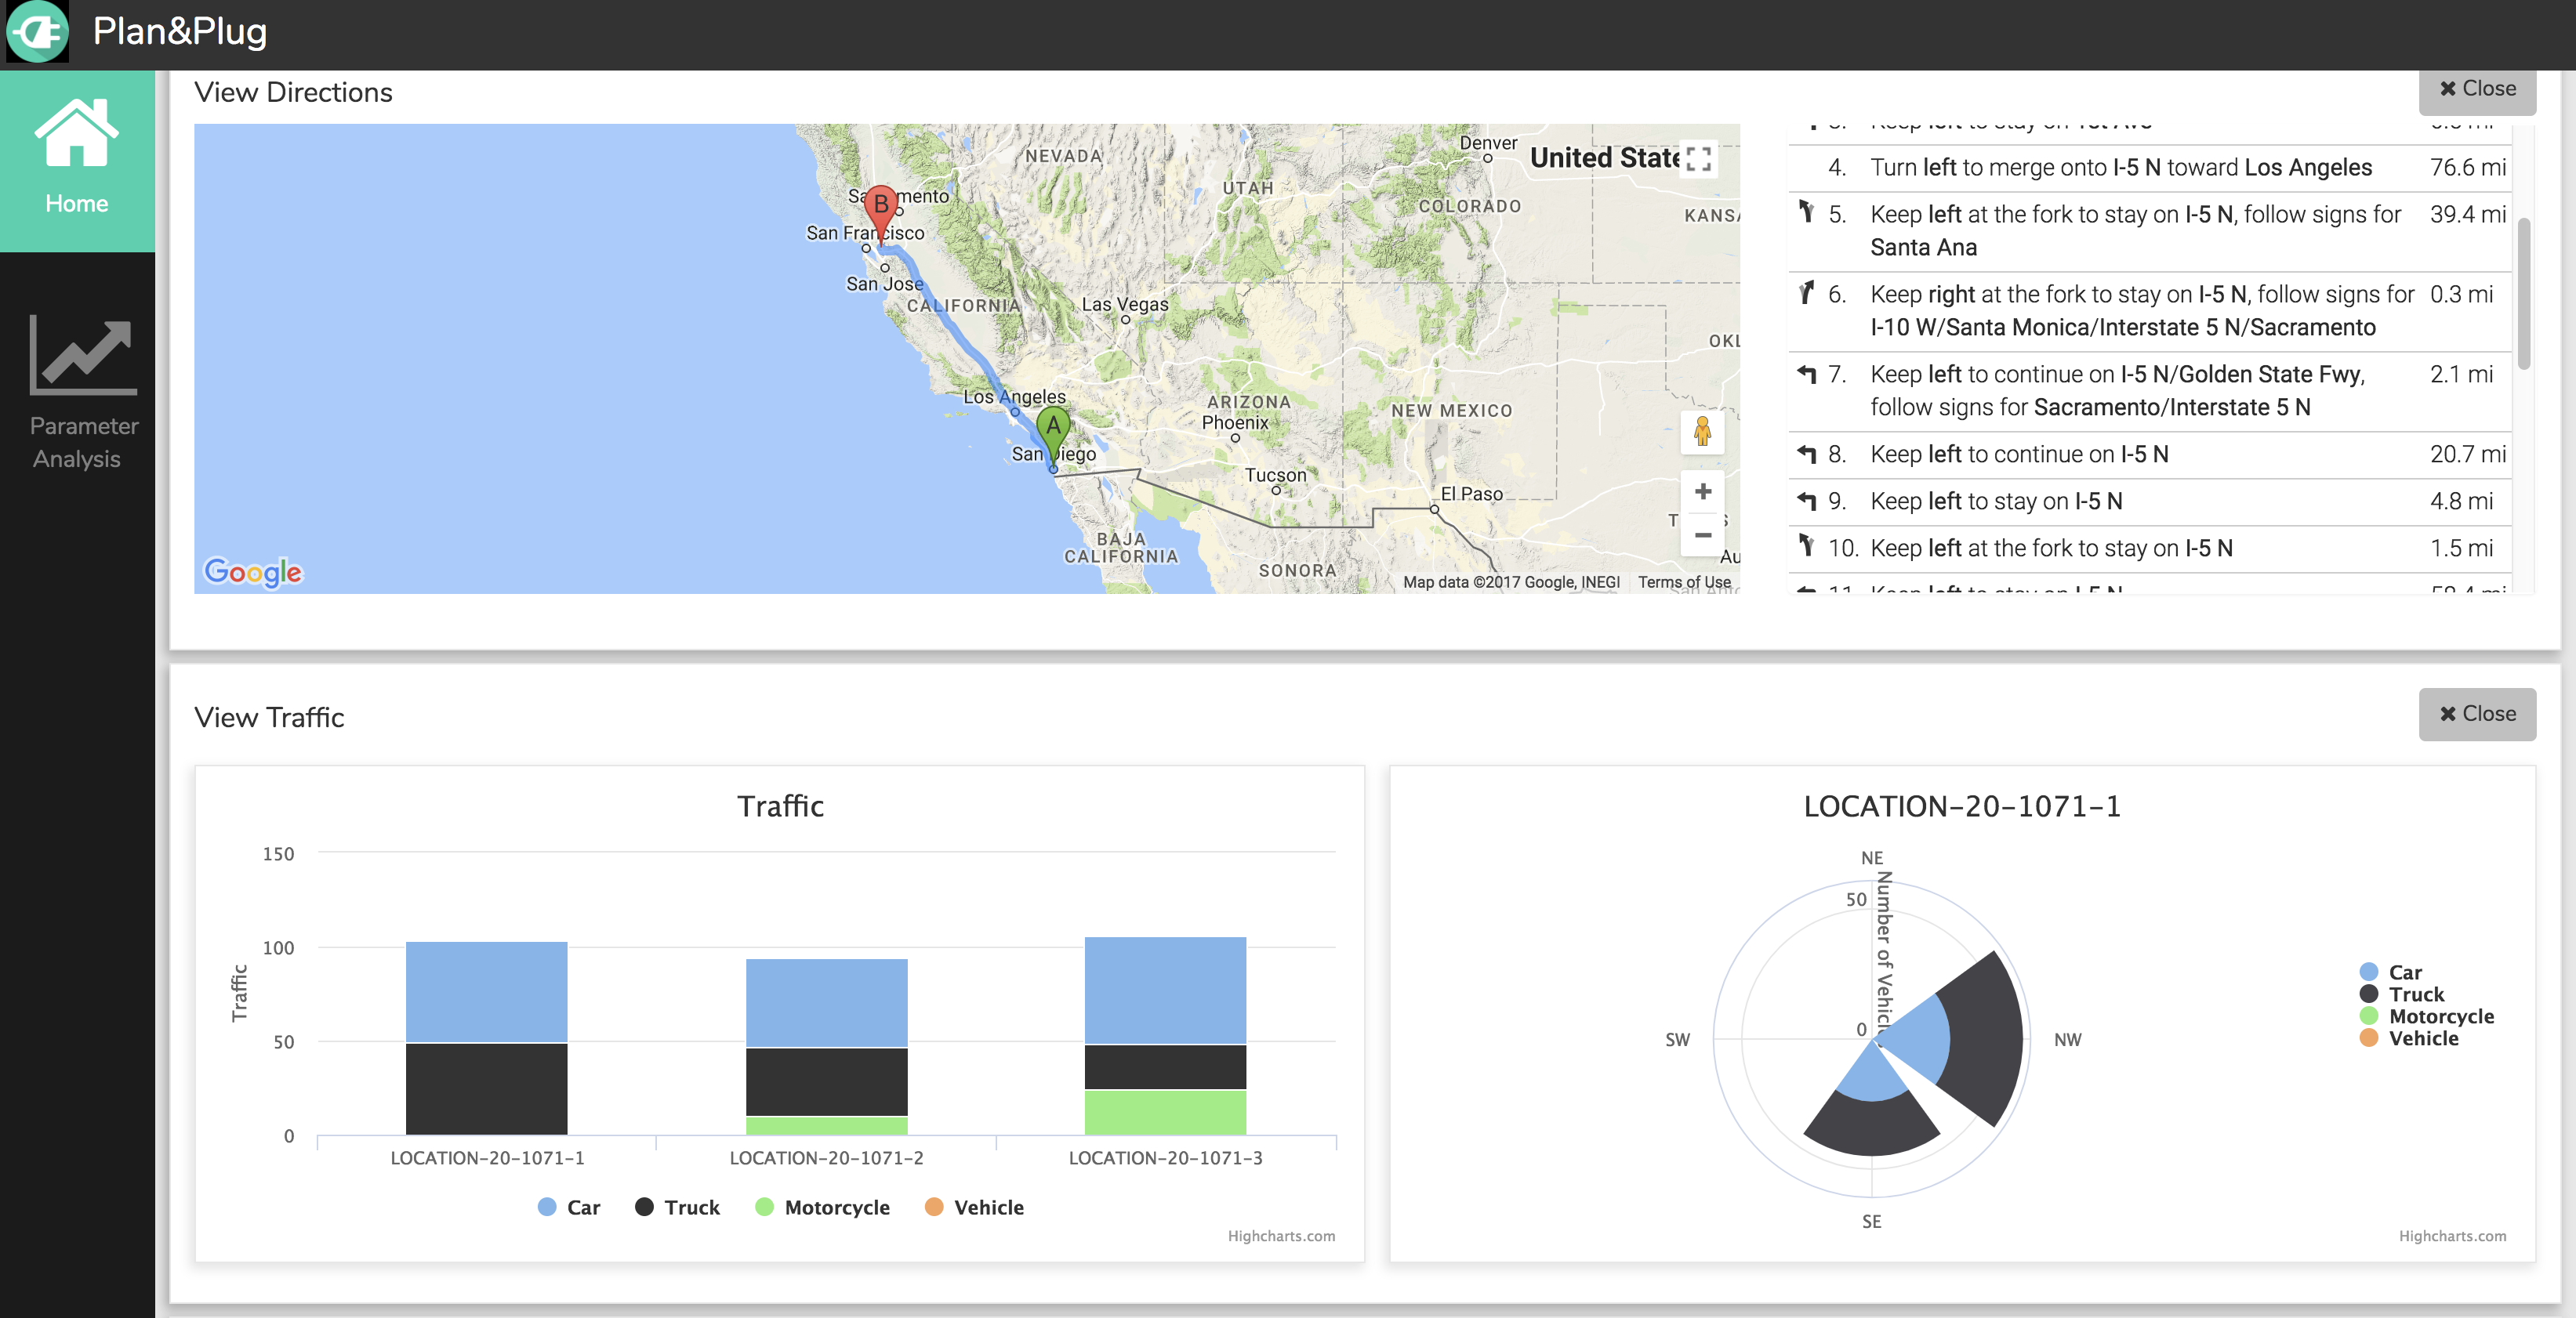Click the Plan&Plug logo icon
Image resolution: width=2576 pixels, height=1318 pixels.
click(37, 32)
